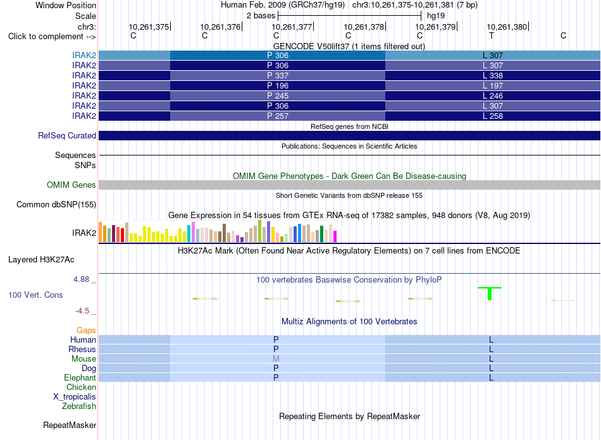Click the P residue in the Dog alignment row

coord(276,368)
